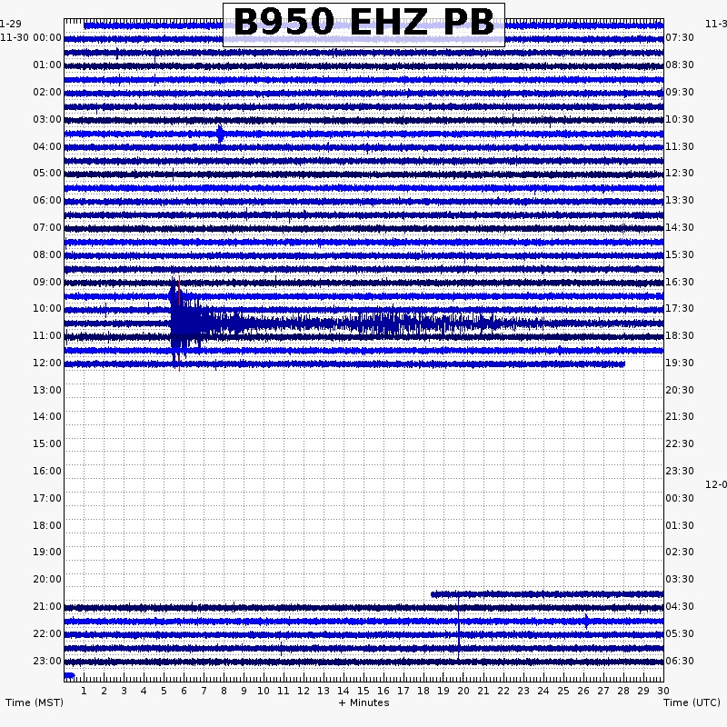Click minute 10 on the bottom axis
727x727 pixels.
[x=264, y=691]
